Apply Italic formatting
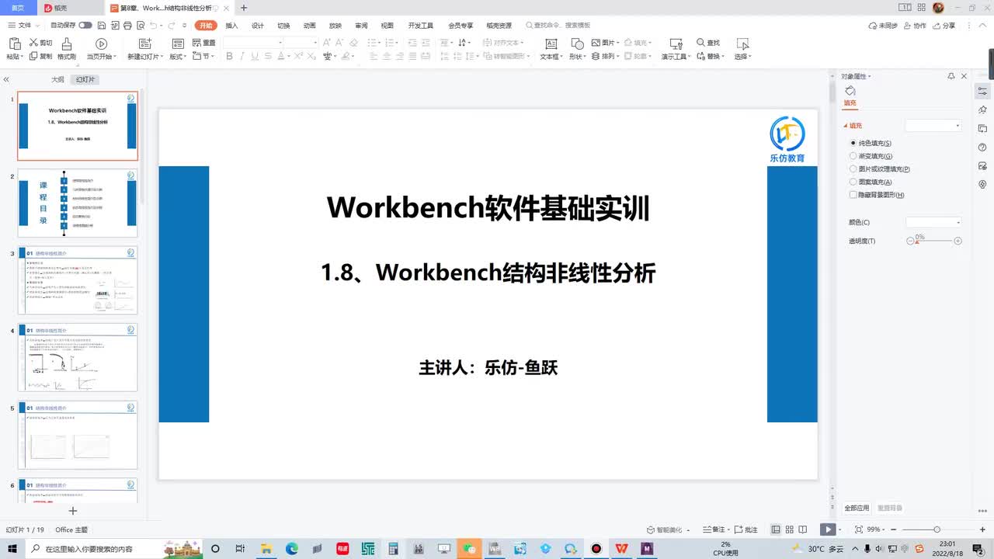Screen dimensions: 994x559 242,57
